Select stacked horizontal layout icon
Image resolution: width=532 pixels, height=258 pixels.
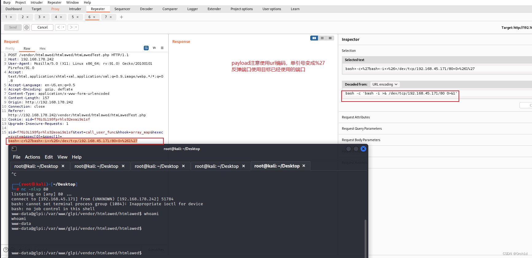pyautogui.click(x=322, y=38)
